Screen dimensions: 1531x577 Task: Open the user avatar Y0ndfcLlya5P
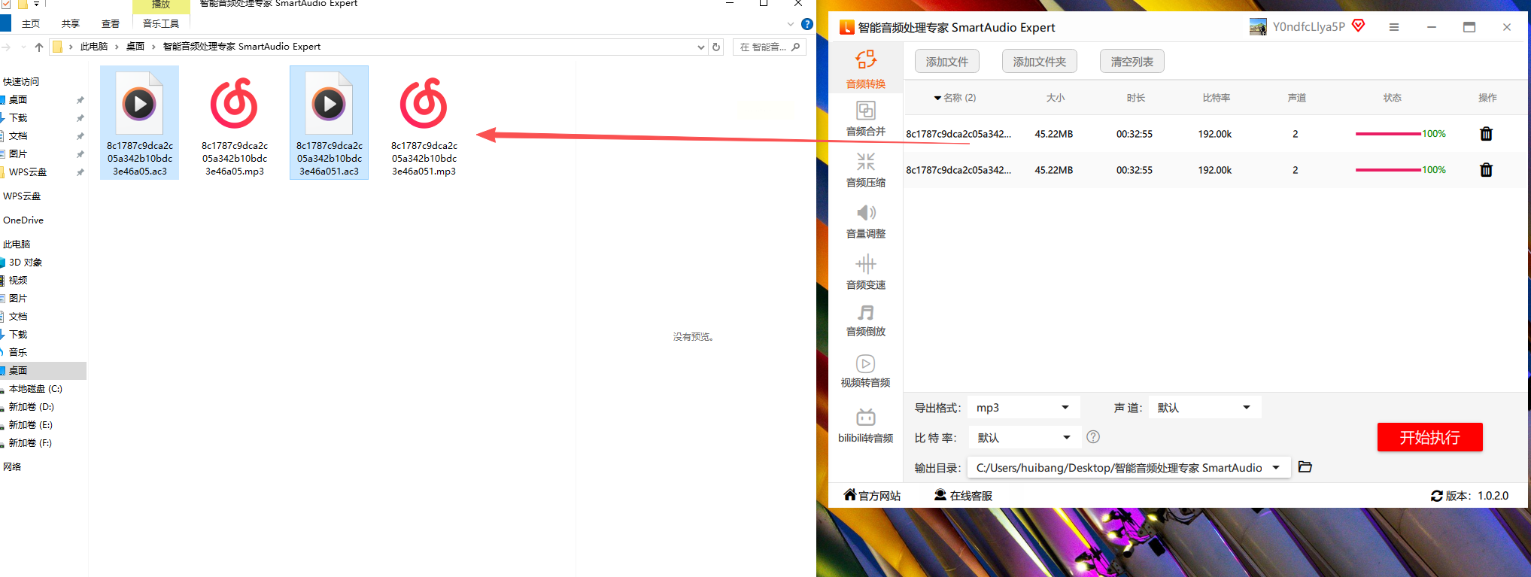coord(1258,27)
